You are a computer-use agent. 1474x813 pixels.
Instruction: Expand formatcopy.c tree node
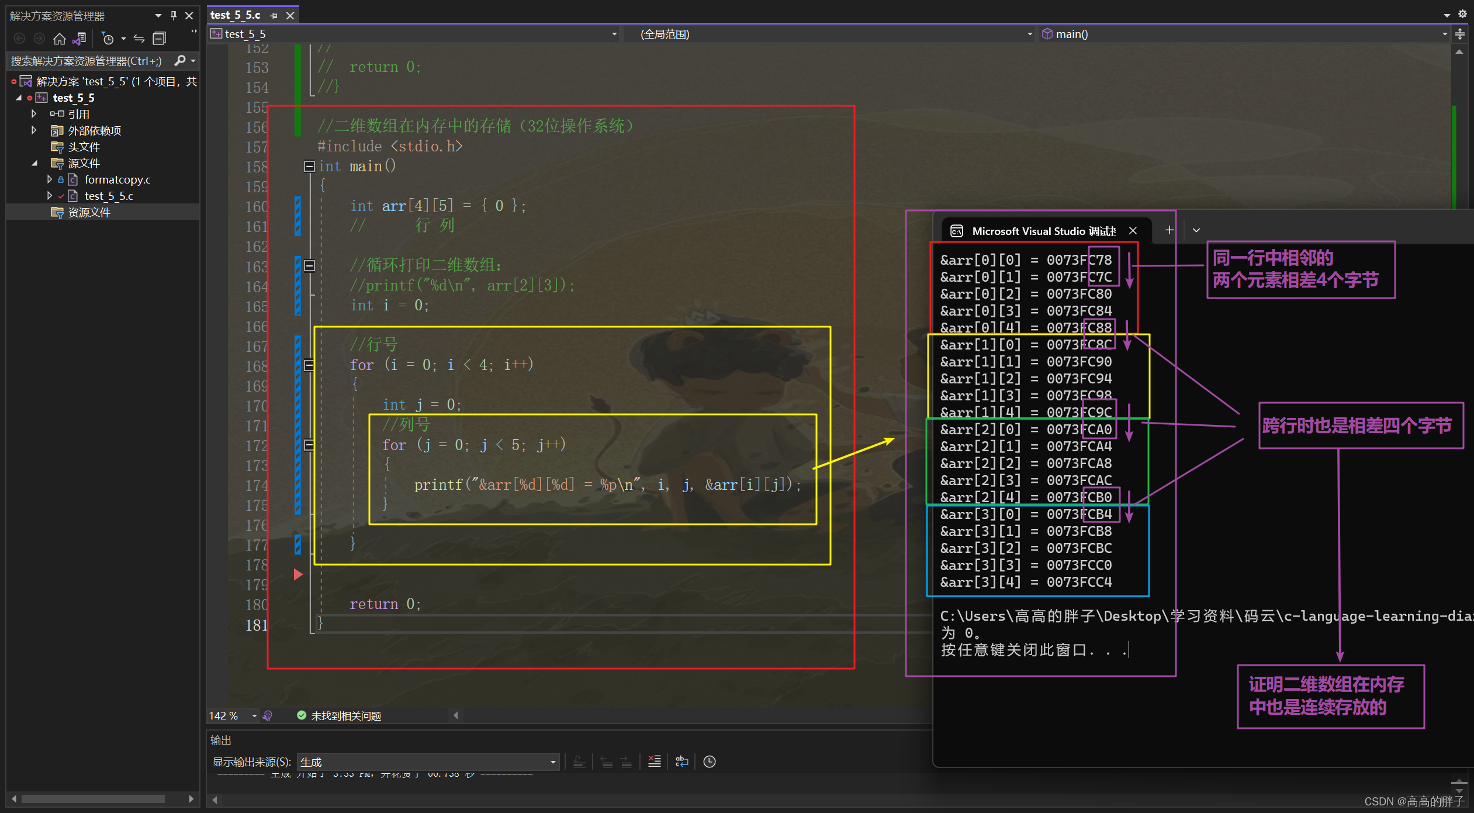click(x=49, y=179)
